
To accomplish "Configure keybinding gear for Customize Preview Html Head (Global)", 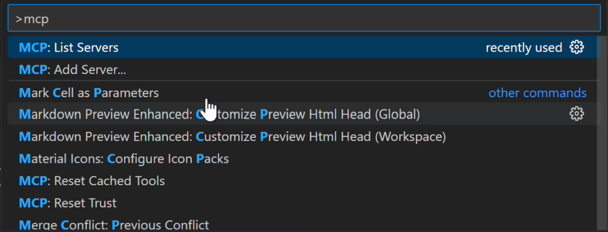I will [577, 114].
